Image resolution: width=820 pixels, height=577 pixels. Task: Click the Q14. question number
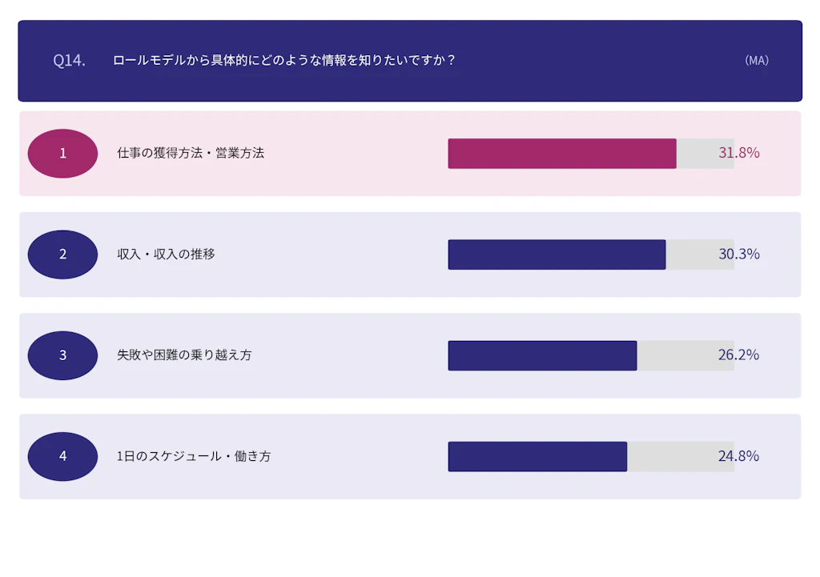tap(70, 60)
